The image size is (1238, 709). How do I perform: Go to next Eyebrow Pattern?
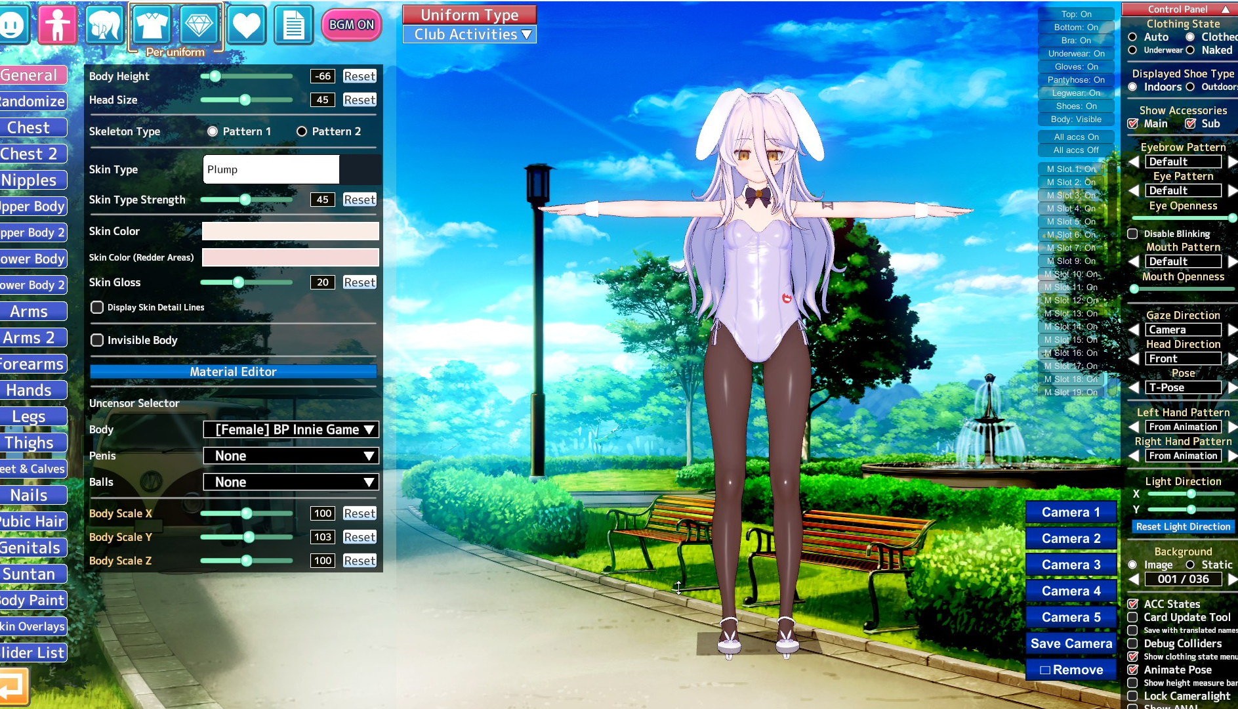[1232, 161]
